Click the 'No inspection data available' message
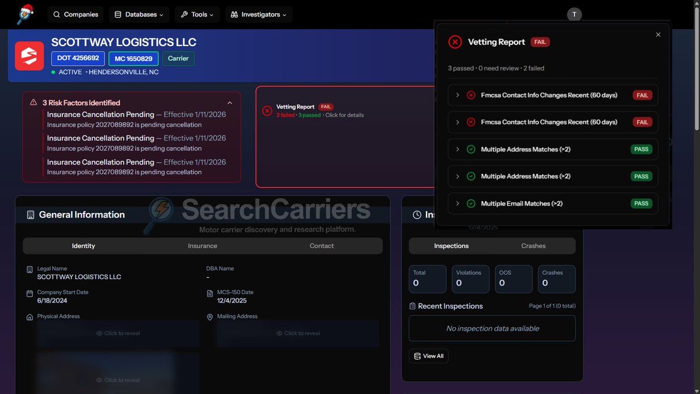Image resolution: width=700 pixels, height=394 pixels. [x=492, y=329]
